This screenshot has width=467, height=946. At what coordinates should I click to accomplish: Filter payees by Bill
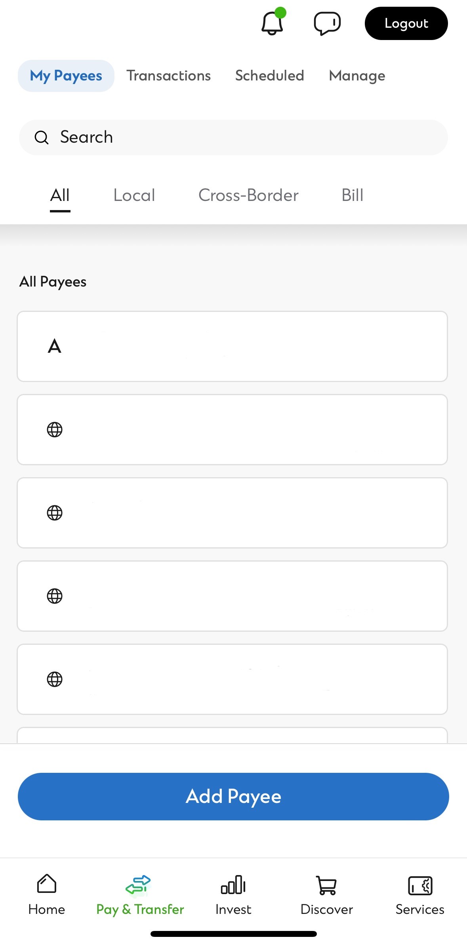pos(353,195)
